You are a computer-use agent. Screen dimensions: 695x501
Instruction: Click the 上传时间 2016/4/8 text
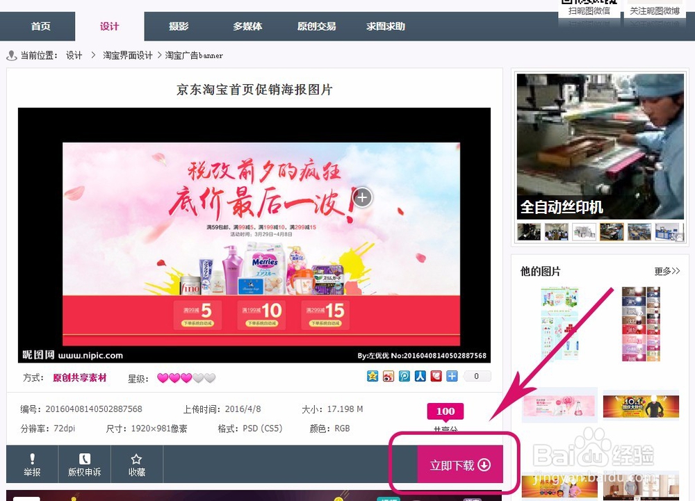click(x=222, y=409)
